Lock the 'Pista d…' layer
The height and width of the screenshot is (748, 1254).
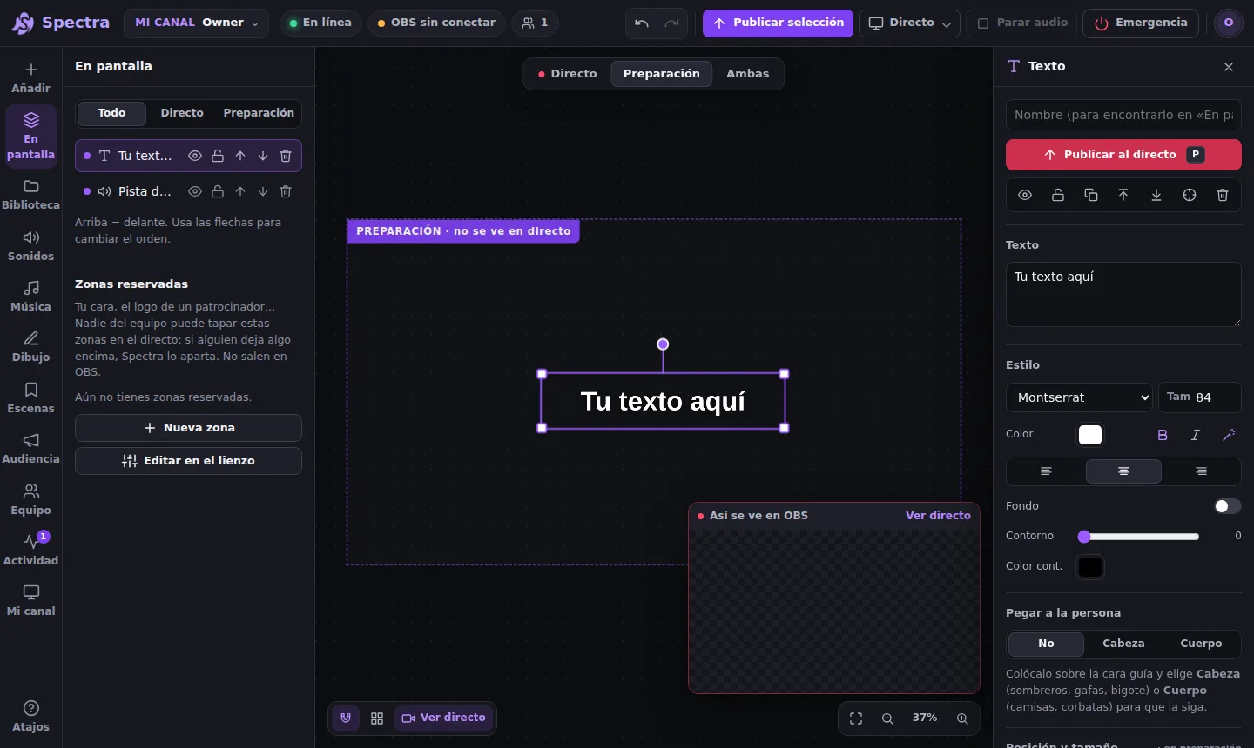[218, 191]
